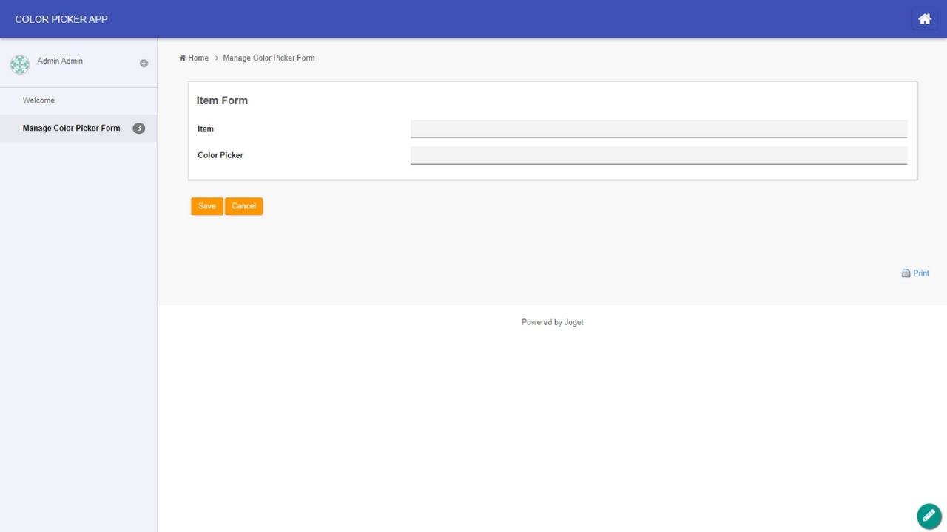
Task: Select Manage Color Picker Form in sidebar
Action: click(x=71, y=129)
